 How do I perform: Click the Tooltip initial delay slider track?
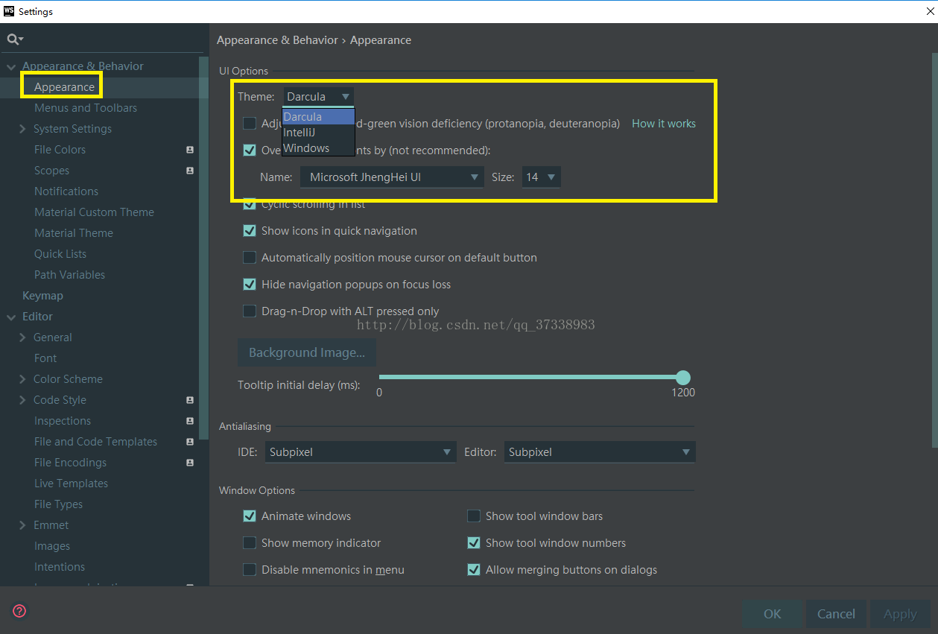531,378
